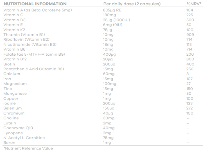Screen dimensions: 203x152
Task: Click the 'Per daily dose (2 capsules)' column header
Action: (132, 4)
